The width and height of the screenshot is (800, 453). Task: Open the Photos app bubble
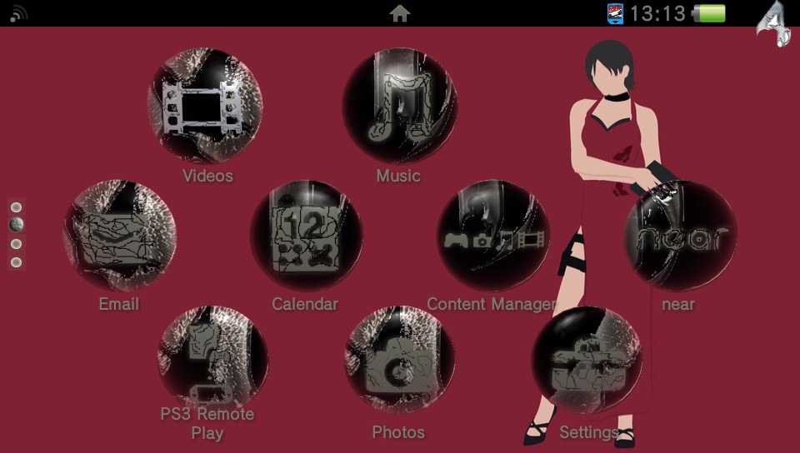point(400,360)
